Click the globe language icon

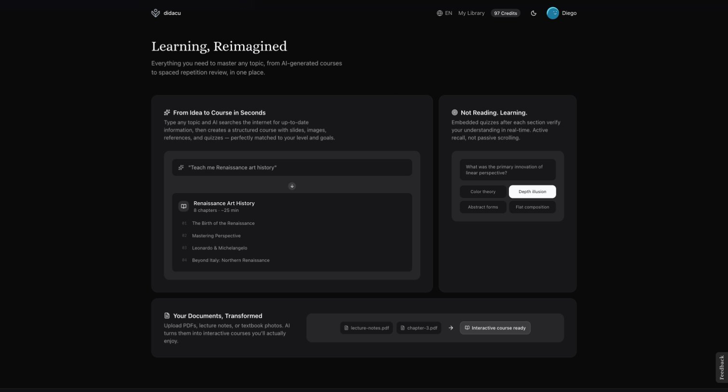click(x=439, y=13)
